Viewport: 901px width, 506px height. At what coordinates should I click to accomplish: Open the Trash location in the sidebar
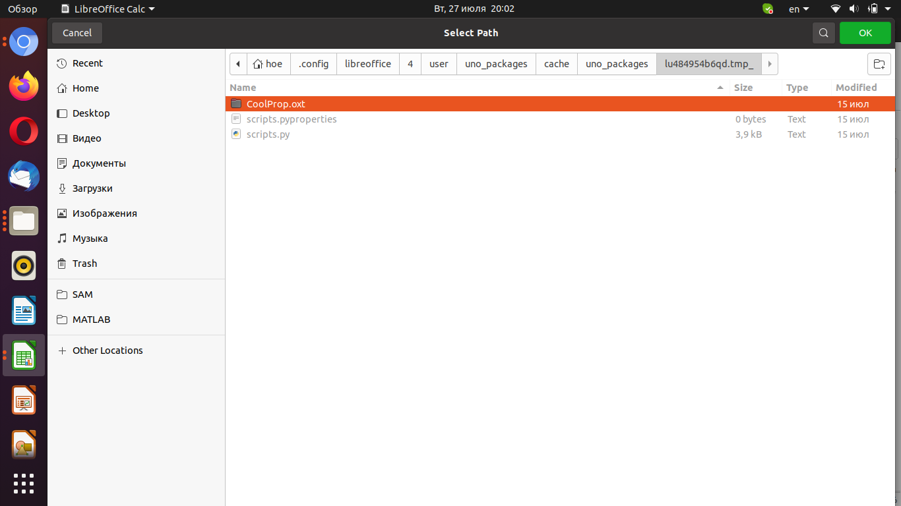[83, 263]
